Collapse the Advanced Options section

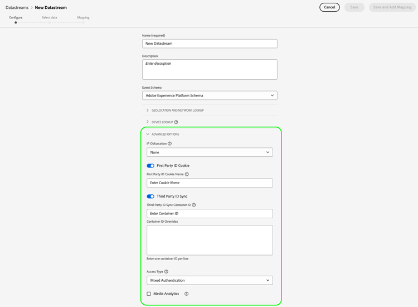163,135
